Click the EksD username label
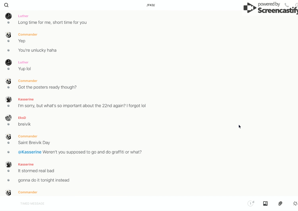Image resolution: width=298 pixels, height=211 pixels. pos(22,118)
